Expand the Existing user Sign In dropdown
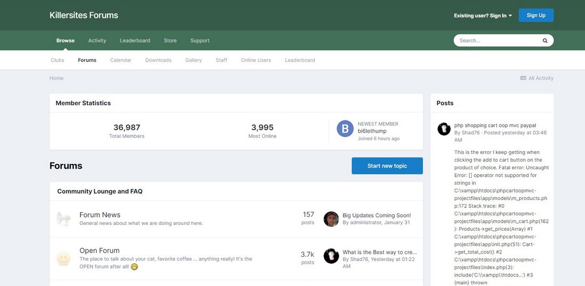 pos(483,15)
